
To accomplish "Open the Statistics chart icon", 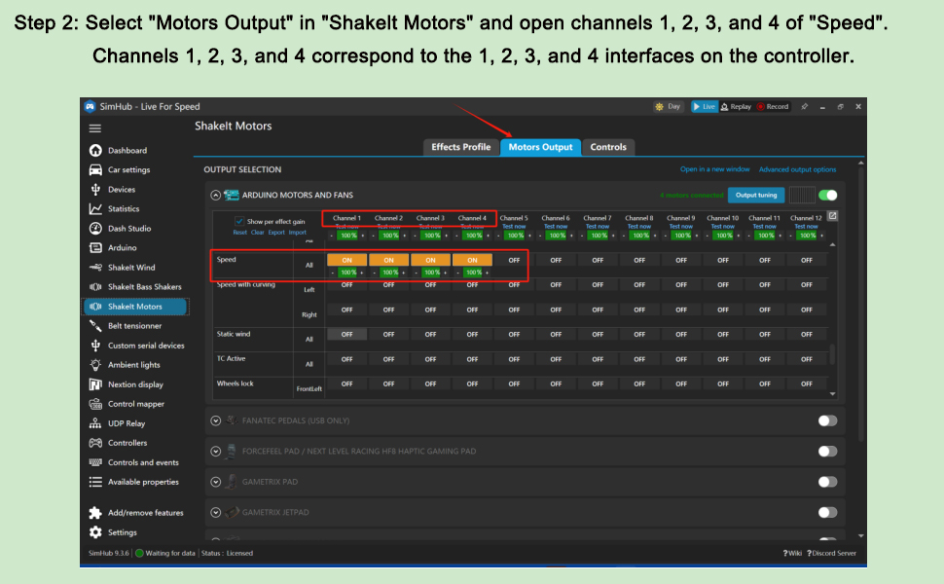I will (x=95, y=209).
